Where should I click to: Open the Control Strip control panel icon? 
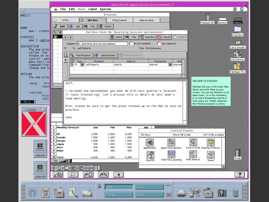(x=193, y=142)
